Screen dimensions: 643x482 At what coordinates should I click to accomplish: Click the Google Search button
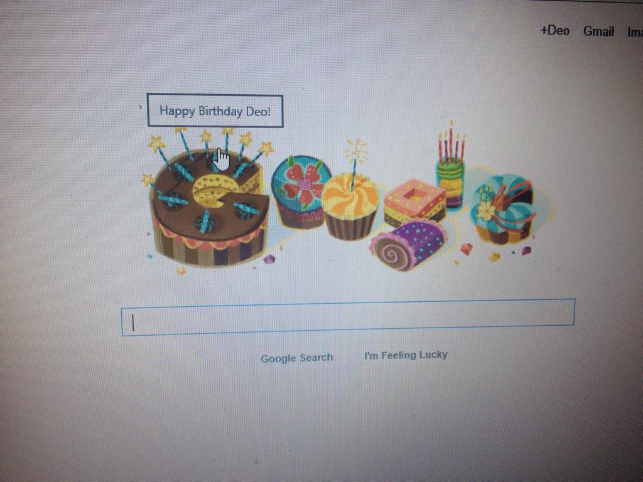(296, 358)
